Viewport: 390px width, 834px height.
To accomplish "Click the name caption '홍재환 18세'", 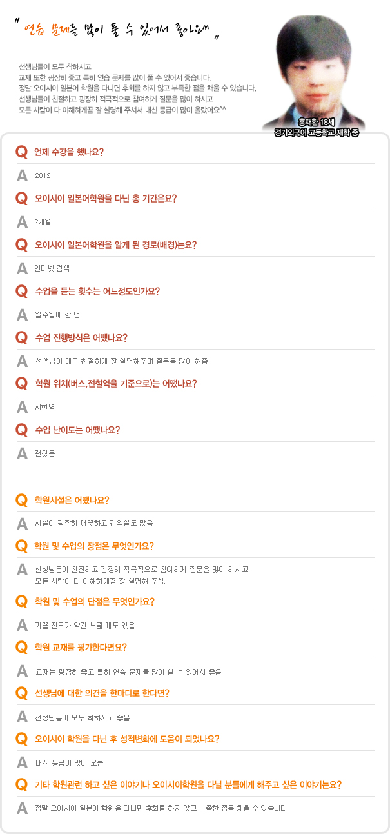I will [x=316, y=122].
